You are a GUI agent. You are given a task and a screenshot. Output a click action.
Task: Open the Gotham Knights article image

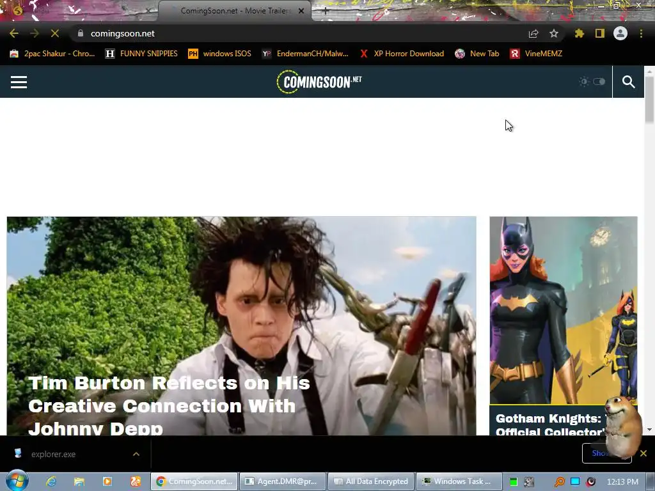(x=564, y=310)
